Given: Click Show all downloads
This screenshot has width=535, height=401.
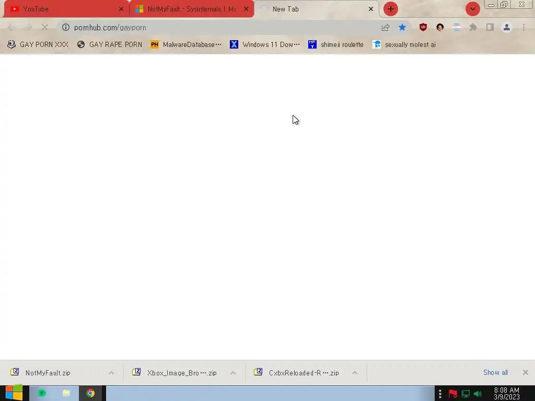Looking at the screenshot, I should pyautogui.click(x=495, y=372).
